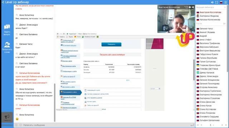This screenshot has width=229, height=128.
Task: Open the hamburger menu in top-right corner
Action: coord(226,2)
